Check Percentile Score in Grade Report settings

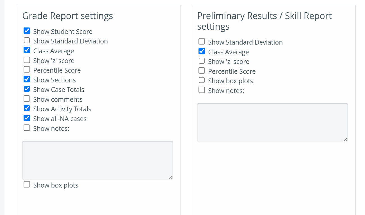[x=27, y=70]
